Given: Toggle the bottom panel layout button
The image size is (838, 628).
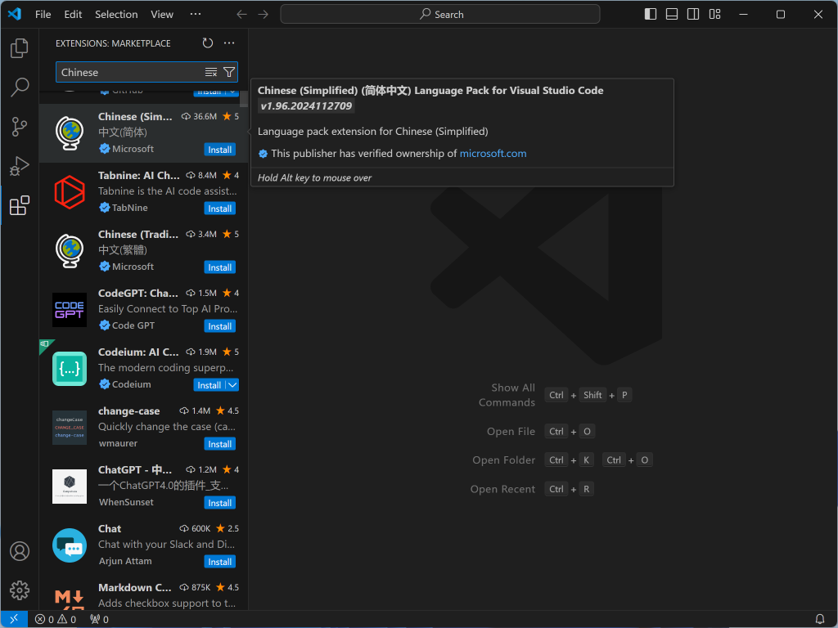Looking at the screenshot, I should pyautogui.click(x=672, y=14).
